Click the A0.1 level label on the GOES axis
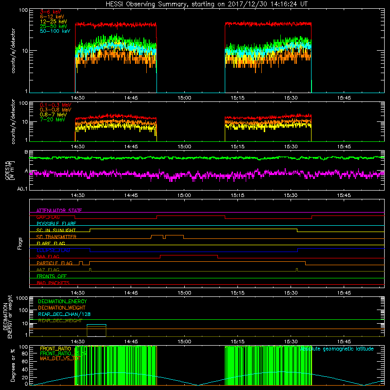 [22, 189]
